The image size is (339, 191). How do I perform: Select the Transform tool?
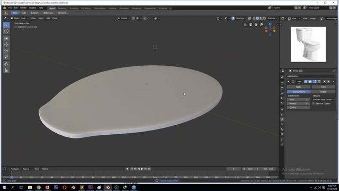[6, 38]
